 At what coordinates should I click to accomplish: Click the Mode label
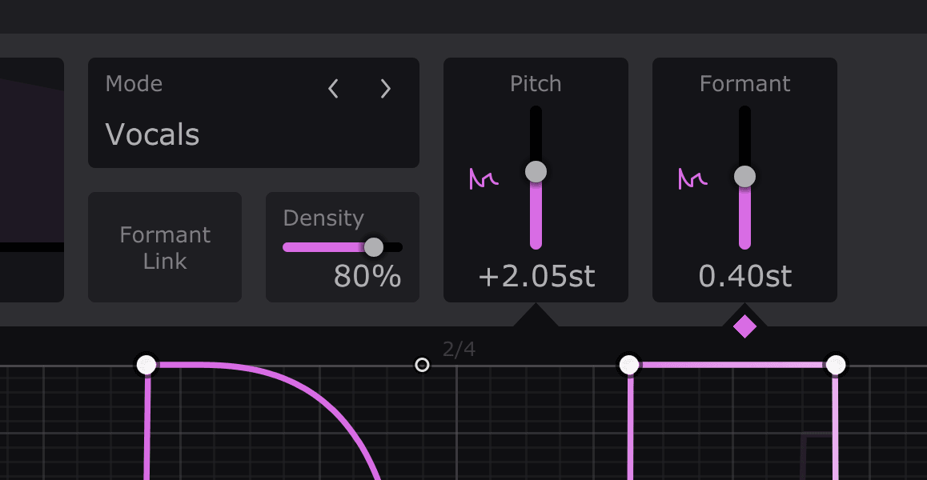134,84
